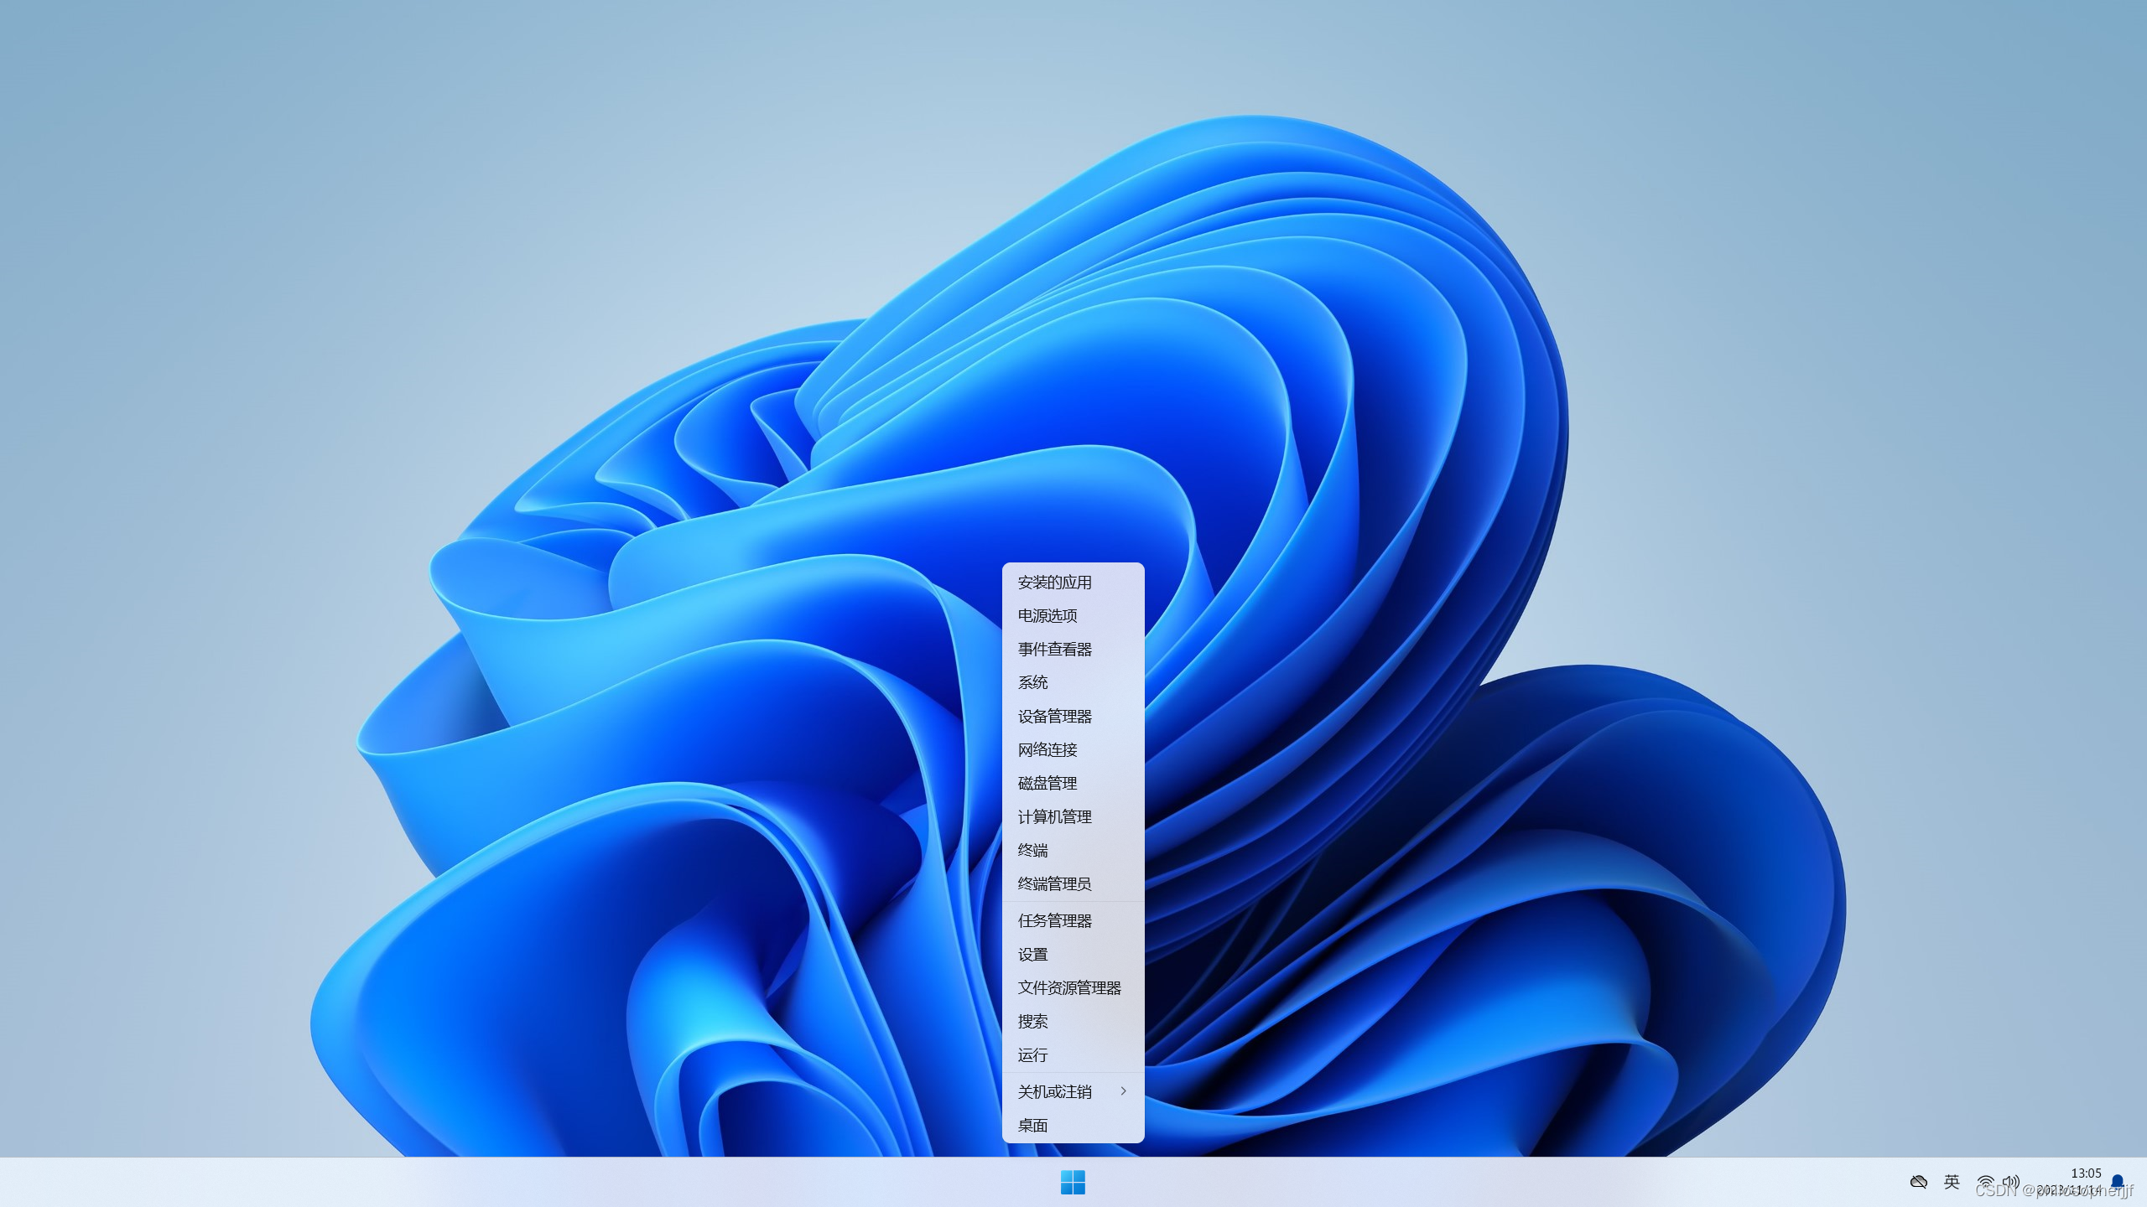The height and width of the screenshot is (1207, 2147).
Task: Select 电源选项 in the context menu
Action: (x=1073, y=615)
